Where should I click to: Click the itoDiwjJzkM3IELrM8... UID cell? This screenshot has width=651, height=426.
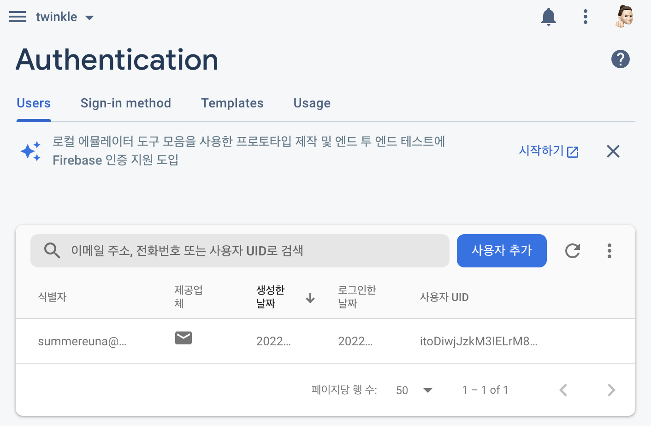(x=479, y=341)
